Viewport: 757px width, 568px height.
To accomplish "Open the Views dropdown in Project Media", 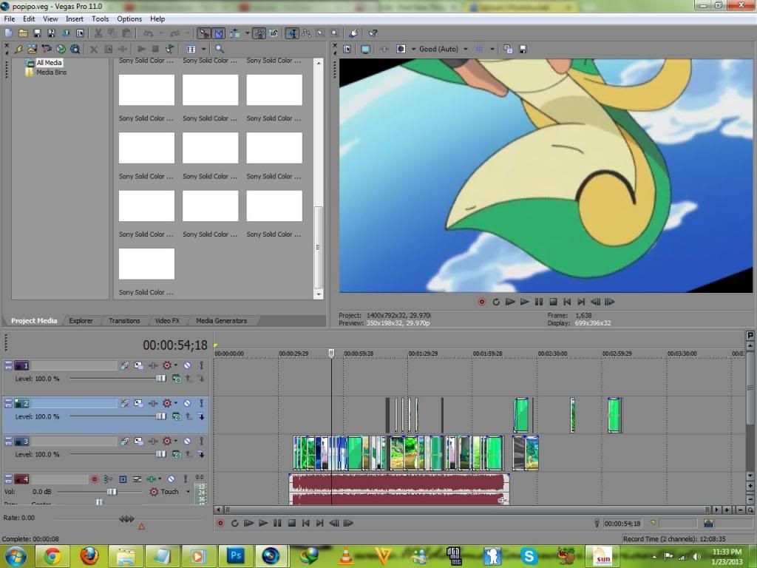I will (203, 50).
